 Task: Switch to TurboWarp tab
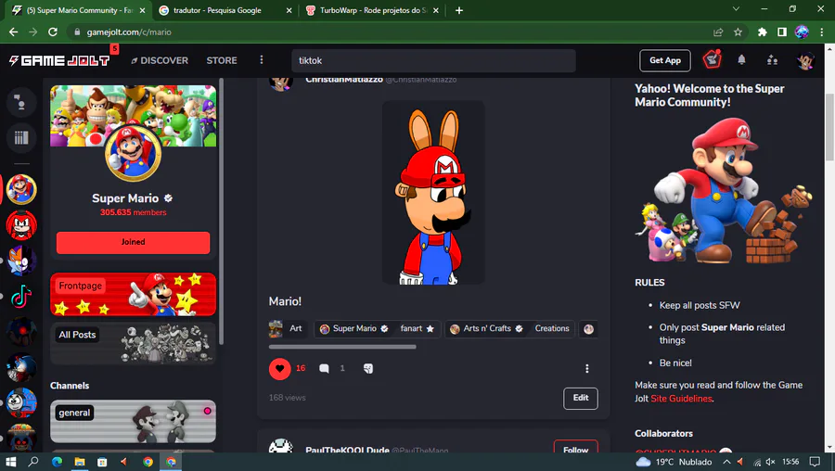[x=372, y=10]
